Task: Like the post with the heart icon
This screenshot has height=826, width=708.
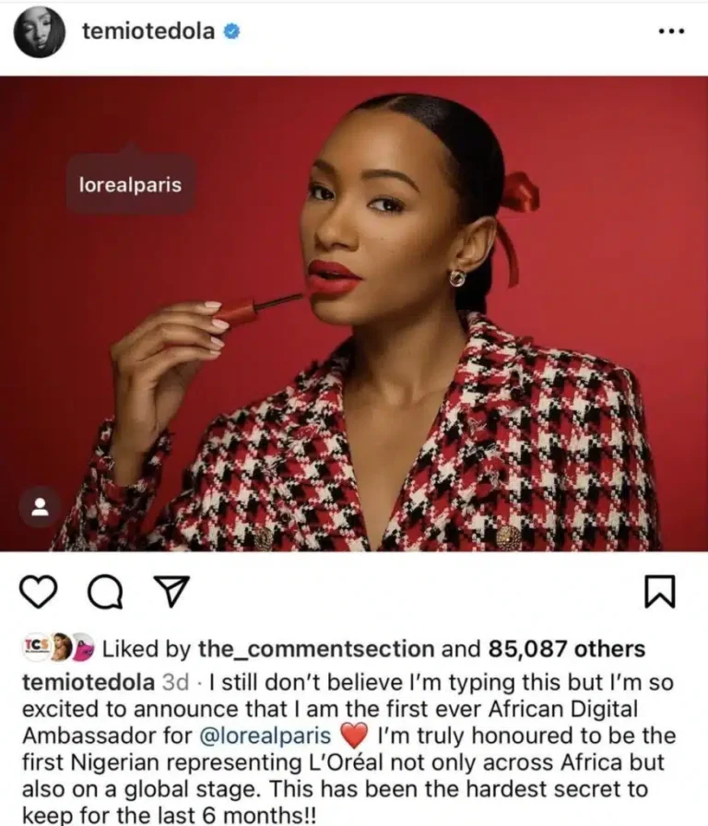Action: [39, 592]
